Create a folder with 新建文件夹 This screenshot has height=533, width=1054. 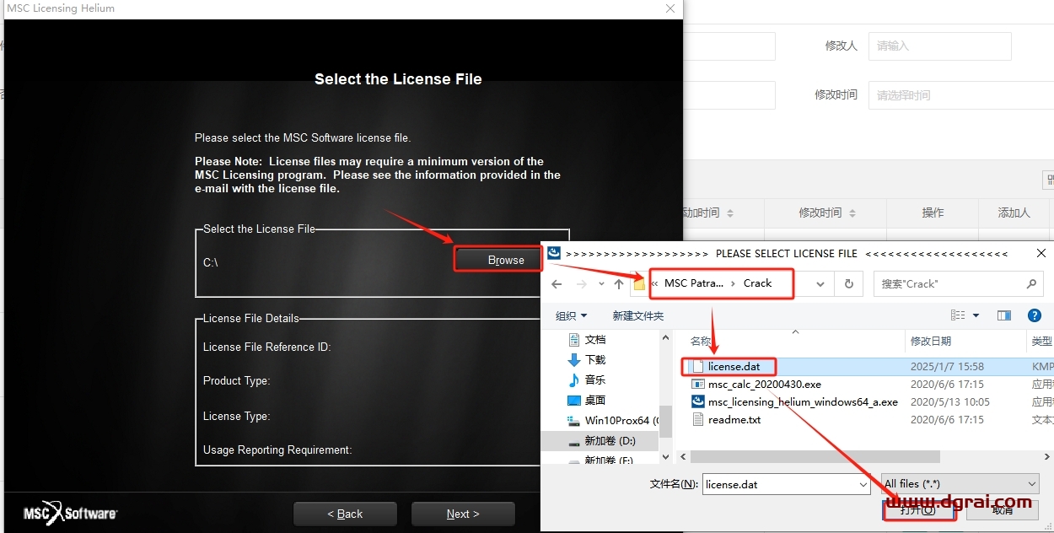pyautogui.click(x=638, y=315)
